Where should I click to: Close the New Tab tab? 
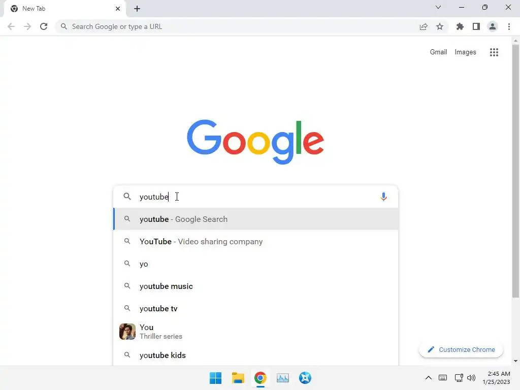pyautogui.click(x=118, y=9)
